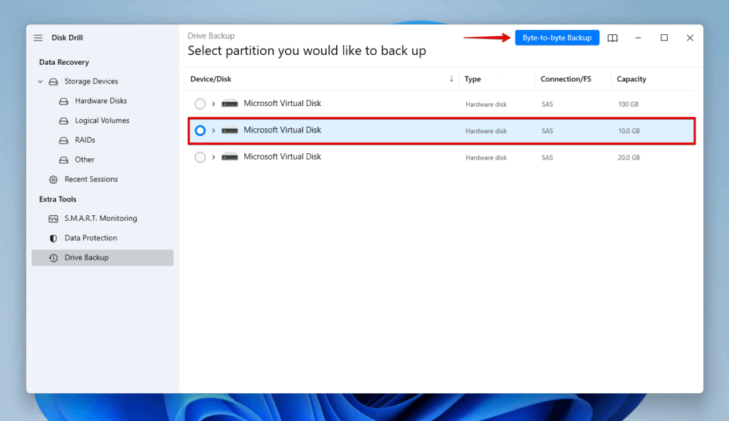Screen dimensions: 729x421
Task: Click the Recent Sessions icon
Action: pos(52,179)
